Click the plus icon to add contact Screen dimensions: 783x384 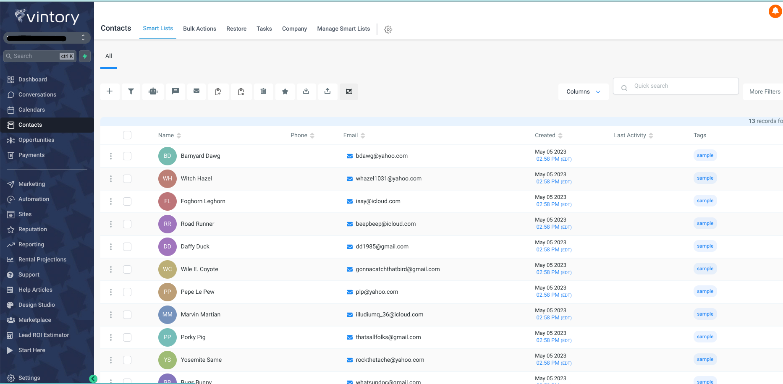pos(110,91)
